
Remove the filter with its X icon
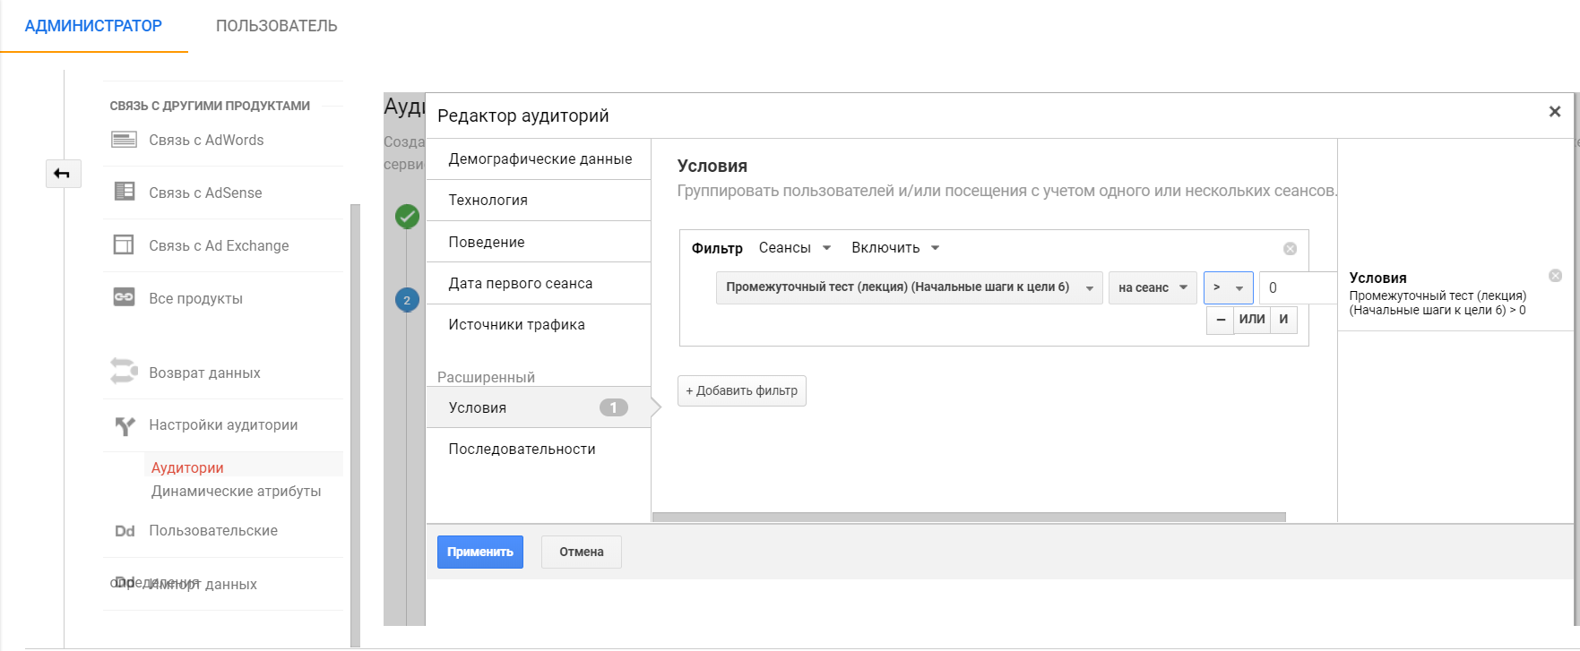[x=1290, y=249]
